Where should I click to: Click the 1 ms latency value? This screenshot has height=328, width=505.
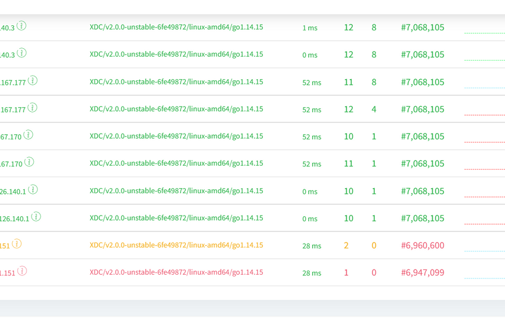tap(310, 28)
